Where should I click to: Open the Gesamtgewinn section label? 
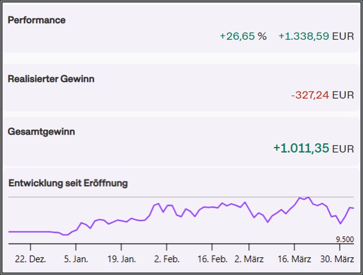tap(42, 132)
